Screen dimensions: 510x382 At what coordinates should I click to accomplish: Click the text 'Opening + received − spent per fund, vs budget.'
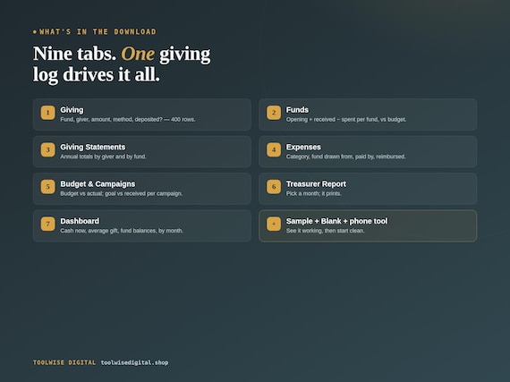coord(346,119)
